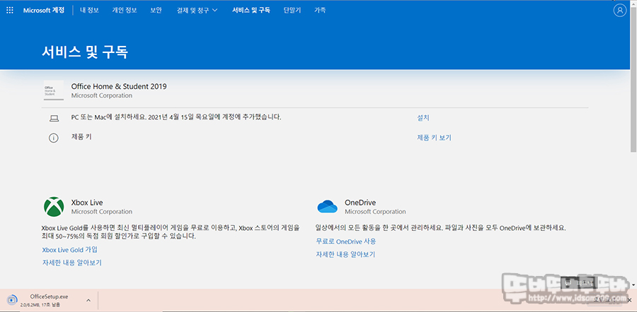Click the 제품 키 label text
The image size is (637, 312).
pyautogui.click(x=81, y=137)
